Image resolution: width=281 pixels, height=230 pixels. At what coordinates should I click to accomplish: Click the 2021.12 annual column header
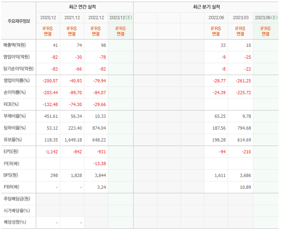(x=72, y=18)
